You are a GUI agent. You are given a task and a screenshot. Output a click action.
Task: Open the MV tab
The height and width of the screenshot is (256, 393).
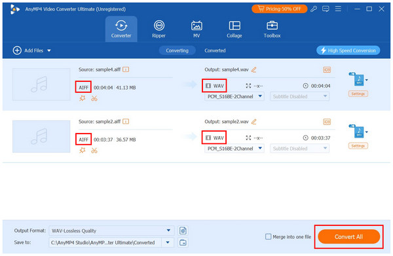(196, 29)
